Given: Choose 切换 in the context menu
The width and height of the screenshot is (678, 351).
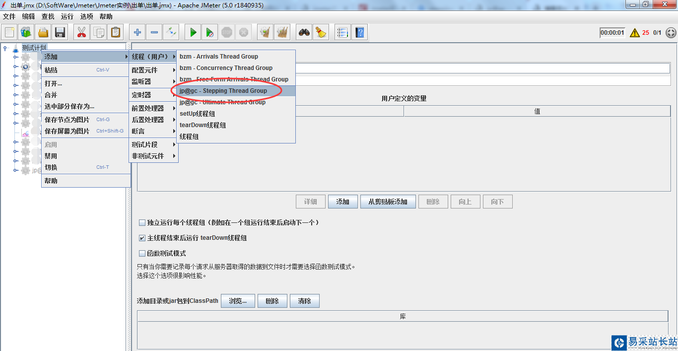Looking at the screenshot, I should click(x=86, y=167).
